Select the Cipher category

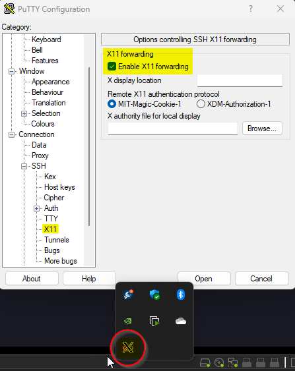(x=54, y=198)
